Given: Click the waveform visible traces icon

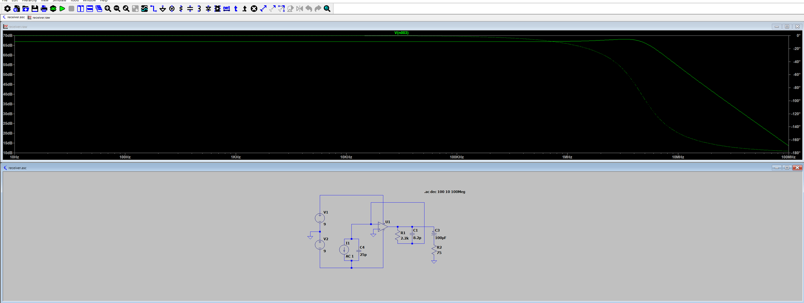Looking at the screenshot, I should coord(144,9).
